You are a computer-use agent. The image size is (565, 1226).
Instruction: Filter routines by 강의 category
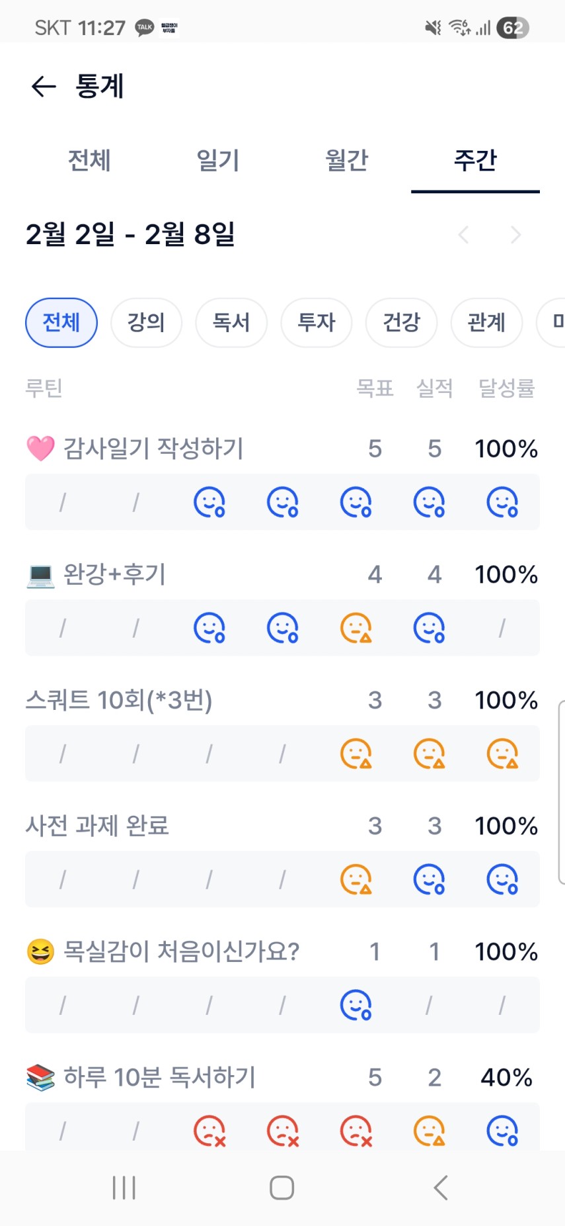[146, 323]
